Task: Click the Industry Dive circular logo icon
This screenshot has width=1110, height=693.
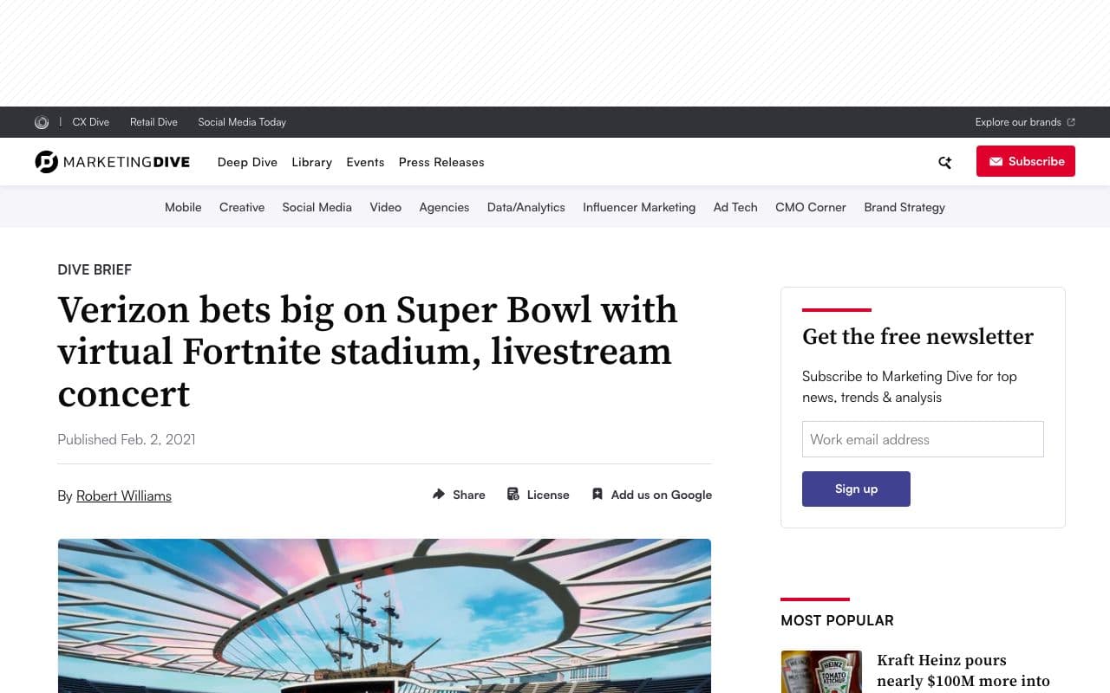Action: point(42,122)
